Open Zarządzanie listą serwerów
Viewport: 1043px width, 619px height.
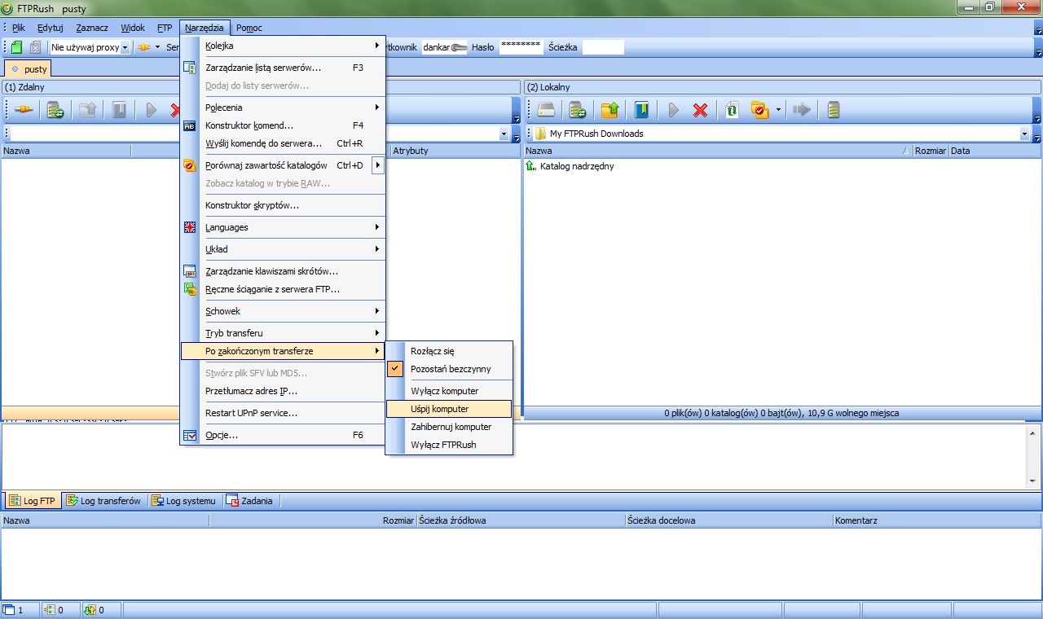pyautogui.click(x=283, y=68)
